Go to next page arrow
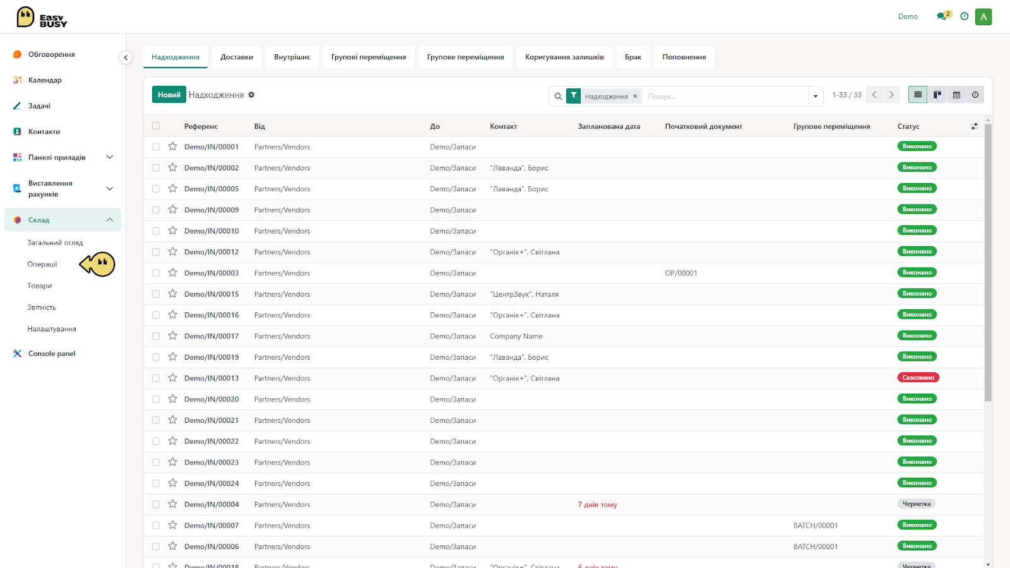The height and width of the screenshot is (568, 1010). (x=891, y=95)
